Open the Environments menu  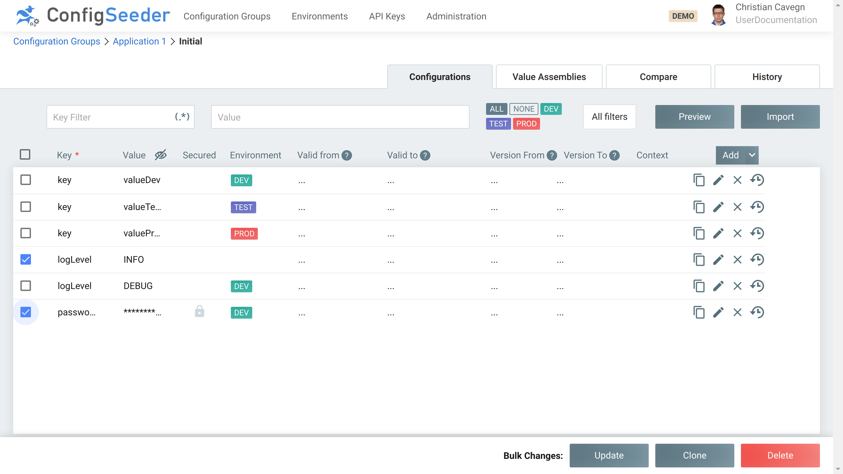pos(319,16)
